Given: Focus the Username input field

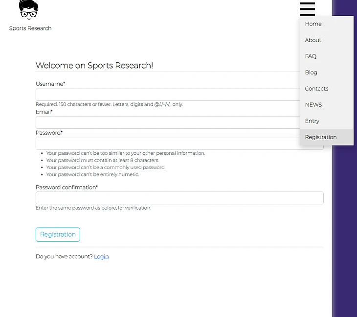Looking at the screenshot, I should (167, 95).
